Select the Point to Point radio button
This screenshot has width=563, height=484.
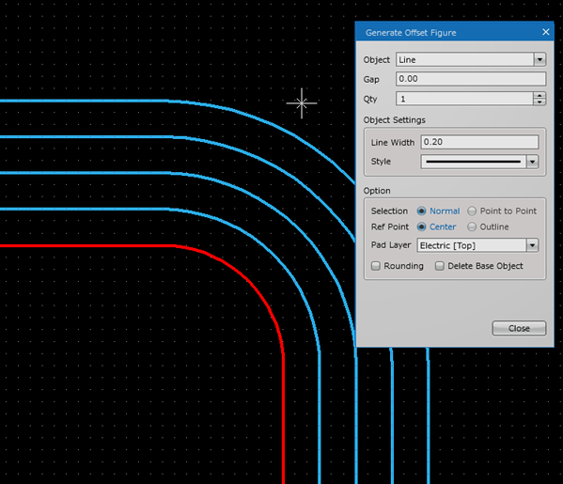pos(472,211)
